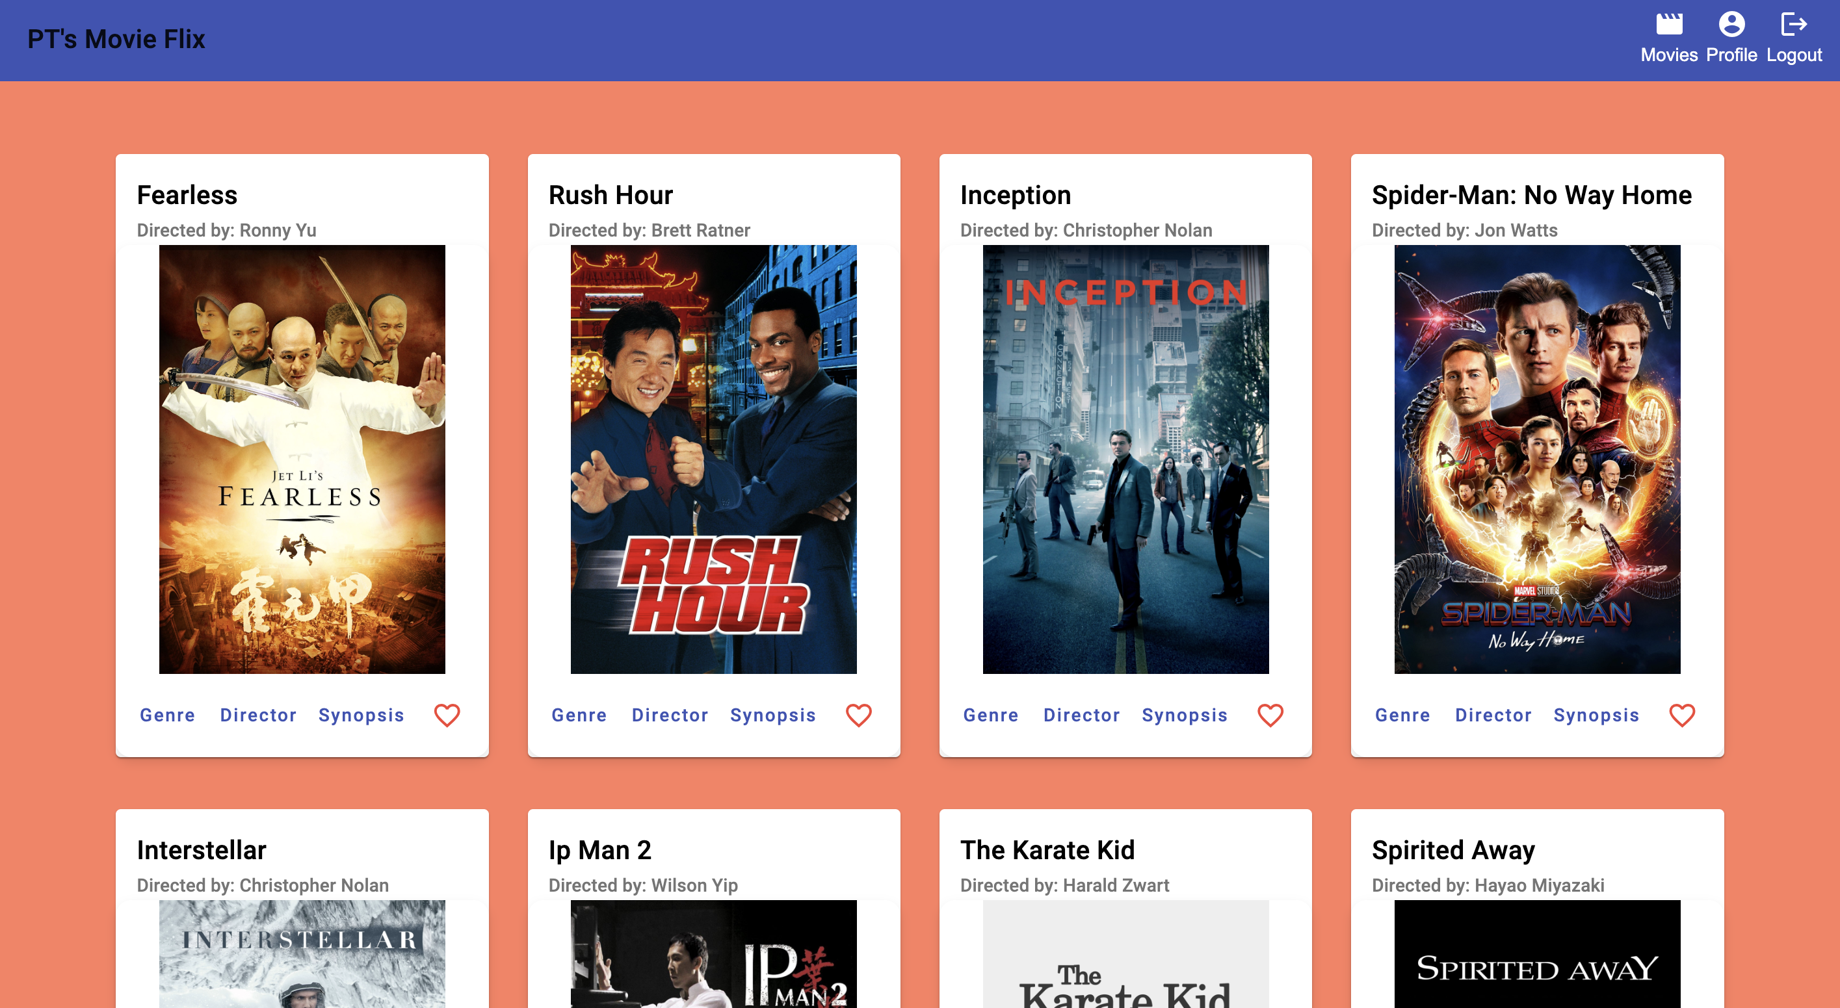Click "Directed by: Wilson Yip" text

(x=643, y=885)
